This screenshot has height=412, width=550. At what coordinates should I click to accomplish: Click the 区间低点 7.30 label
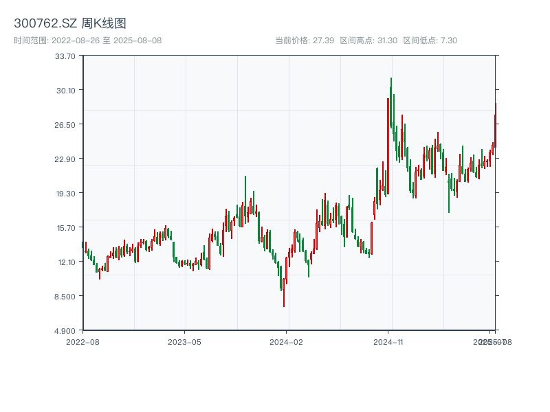coord(430,41)
